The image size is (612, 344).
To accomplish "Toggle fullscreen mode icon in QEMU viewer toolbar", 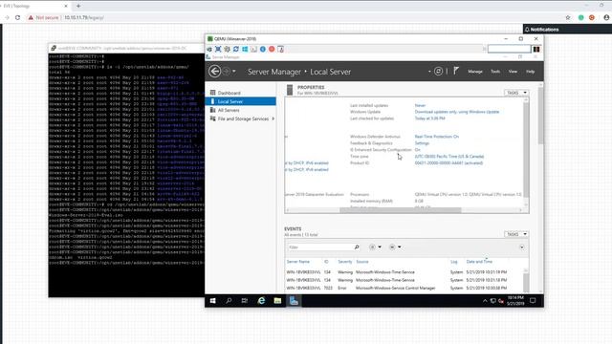I will (x=218, y=49).
